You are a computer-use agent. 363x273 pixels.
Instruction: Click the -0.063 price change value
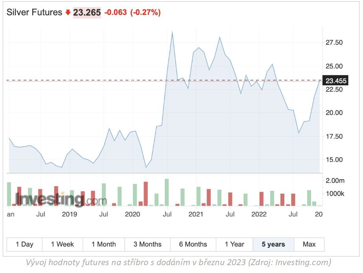(116, 13)
